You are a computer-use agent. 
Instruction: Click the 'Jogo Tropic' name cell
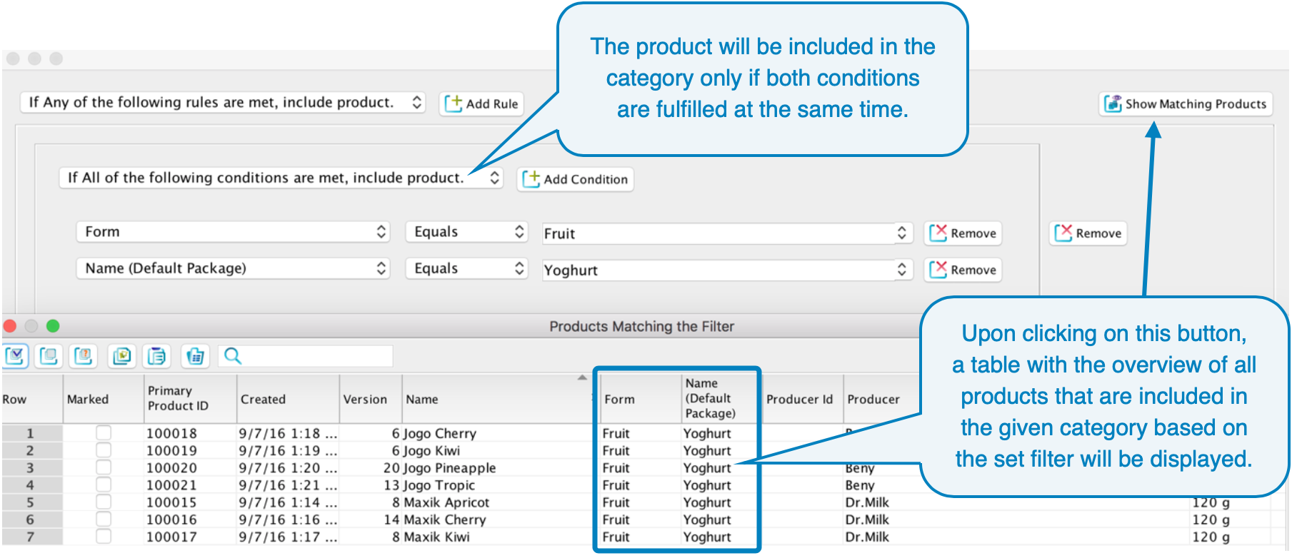[439, 485]
